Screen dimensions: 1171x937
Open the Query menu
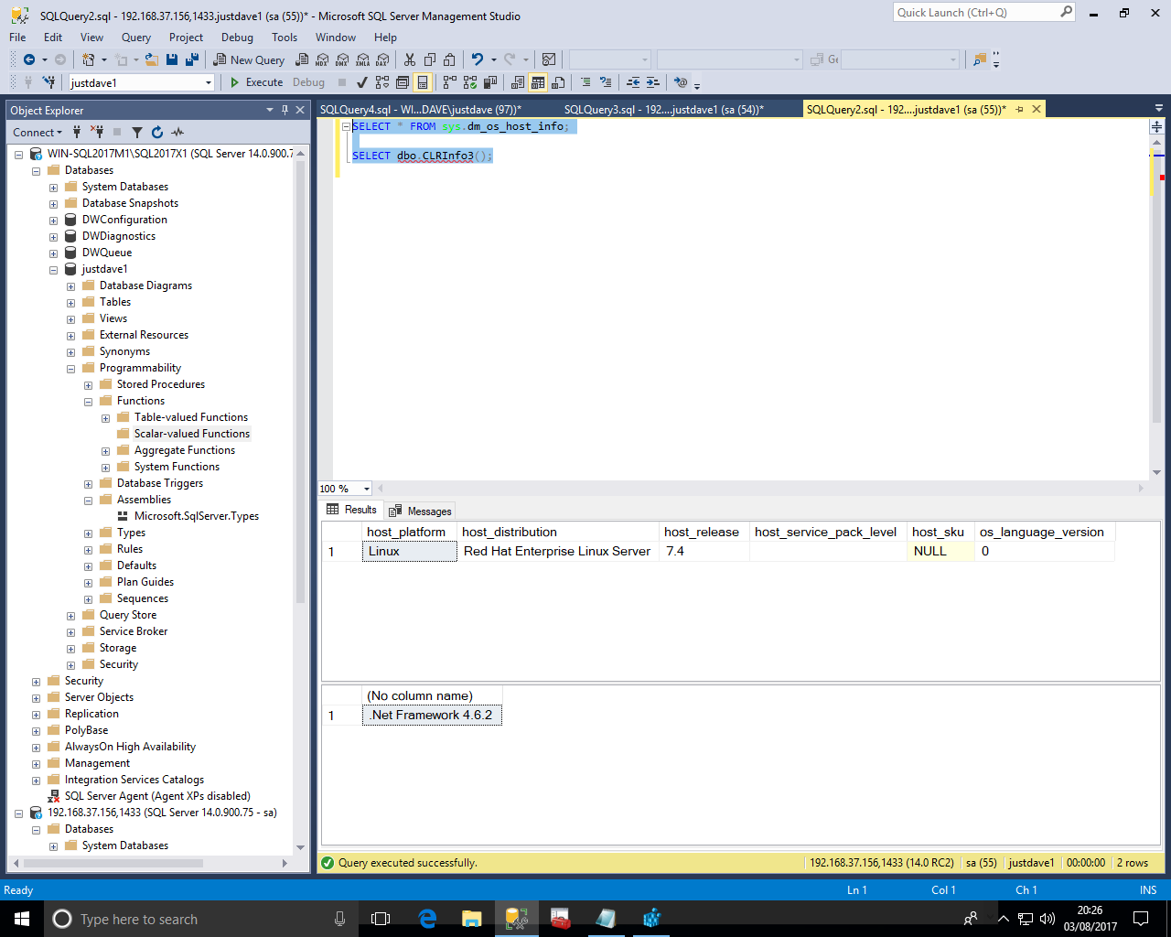coord(135,38)
